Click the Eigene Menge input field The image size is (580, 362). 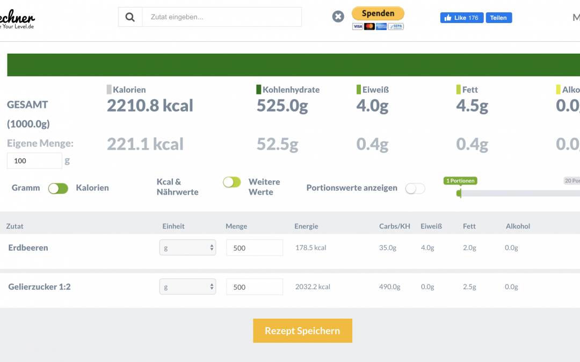click(x=34, y=161)
